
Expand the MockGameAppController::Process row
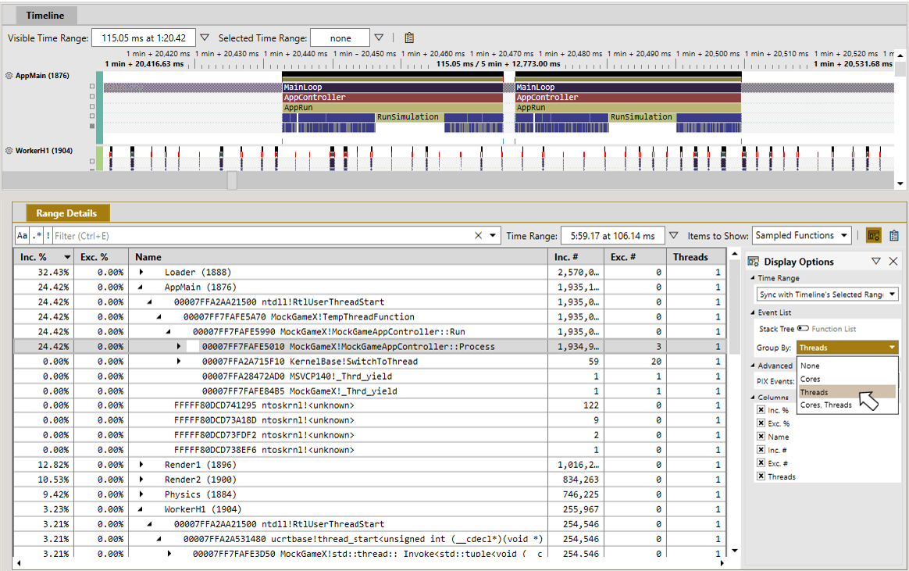pyautogui.click(x=179, y=347)
